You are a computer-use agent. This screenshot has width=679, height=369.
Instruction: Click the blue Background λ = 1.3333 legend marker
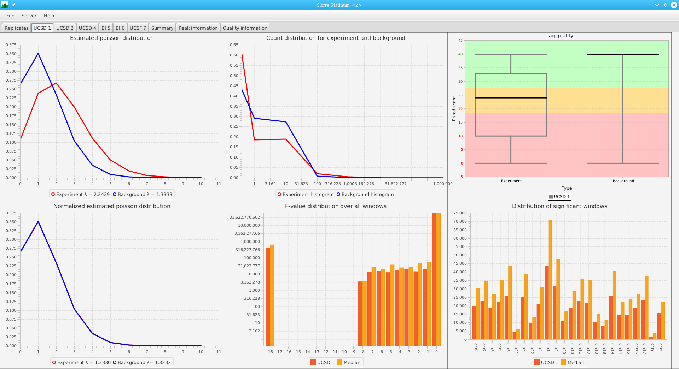coord(115,194)
